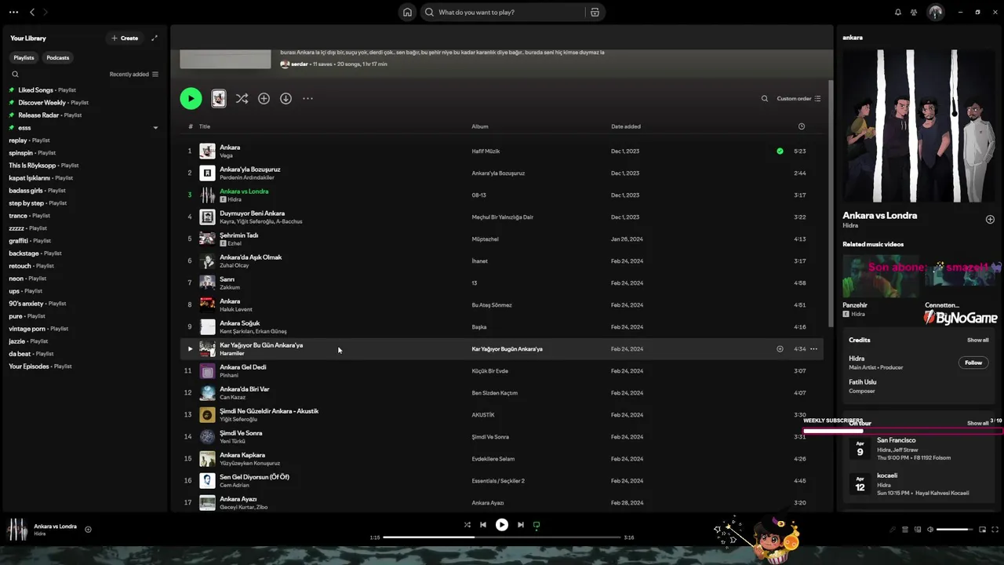
Task: Click the Date added column header
Action: coord(626,126)
